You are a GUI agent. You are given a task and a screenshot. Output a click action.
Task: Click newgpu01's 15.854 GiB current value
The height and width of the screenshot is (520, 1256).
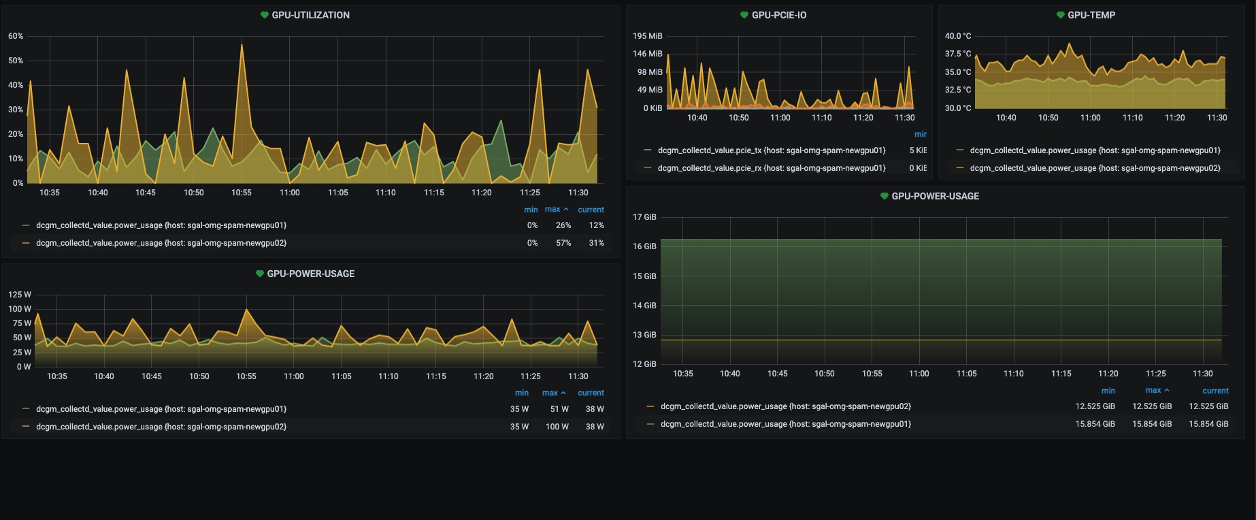point(1208,424)
